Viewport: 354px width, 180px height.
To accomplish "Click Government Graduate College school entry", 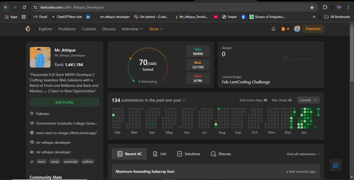I will tap(67, 123).
